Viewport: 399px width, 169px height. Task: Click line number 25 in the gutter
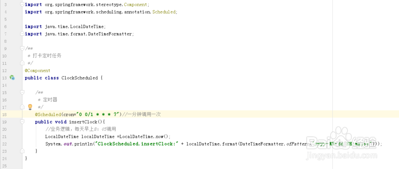pos(4,166)
